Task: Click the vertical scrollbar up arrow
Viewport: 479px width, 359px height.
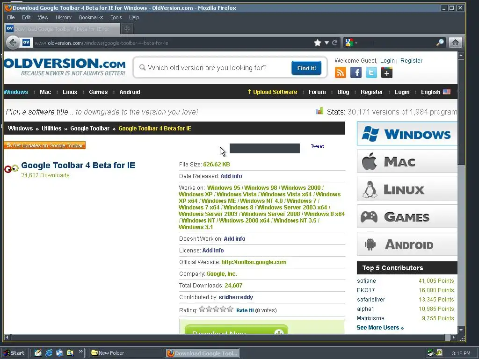Action: tap(461, 56)
